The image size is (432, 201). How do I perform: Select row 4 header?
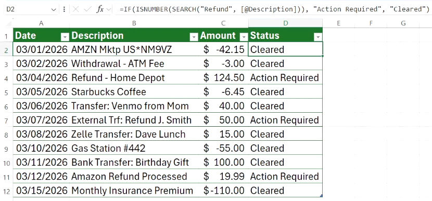[6, 78]
